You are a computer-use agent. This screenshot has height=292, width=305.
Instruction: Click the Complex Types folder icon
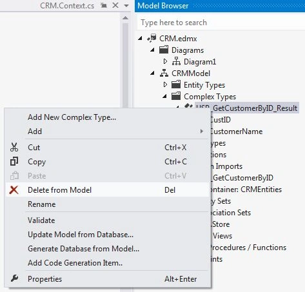point(176,96)
